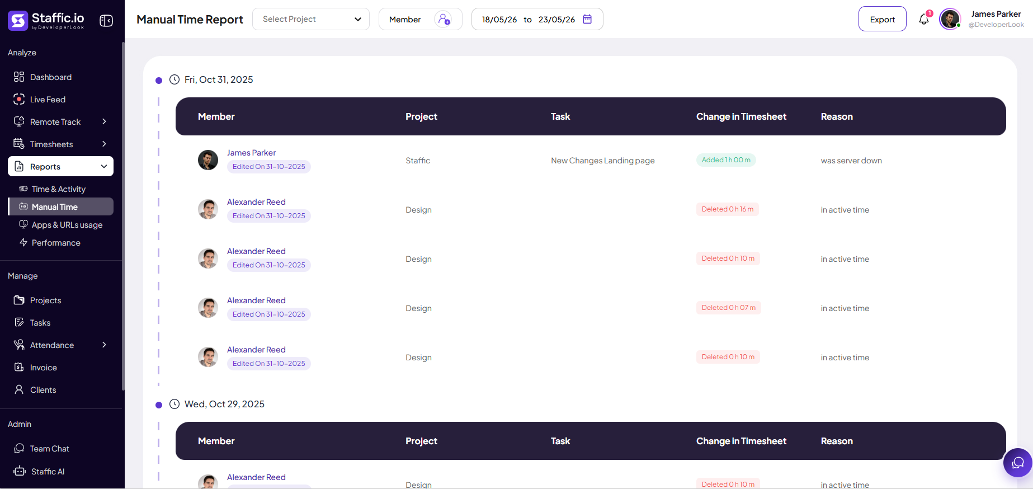Select the Manual Time menu item
Viewport: 1033px width, 489px height.
click(61, 206)
